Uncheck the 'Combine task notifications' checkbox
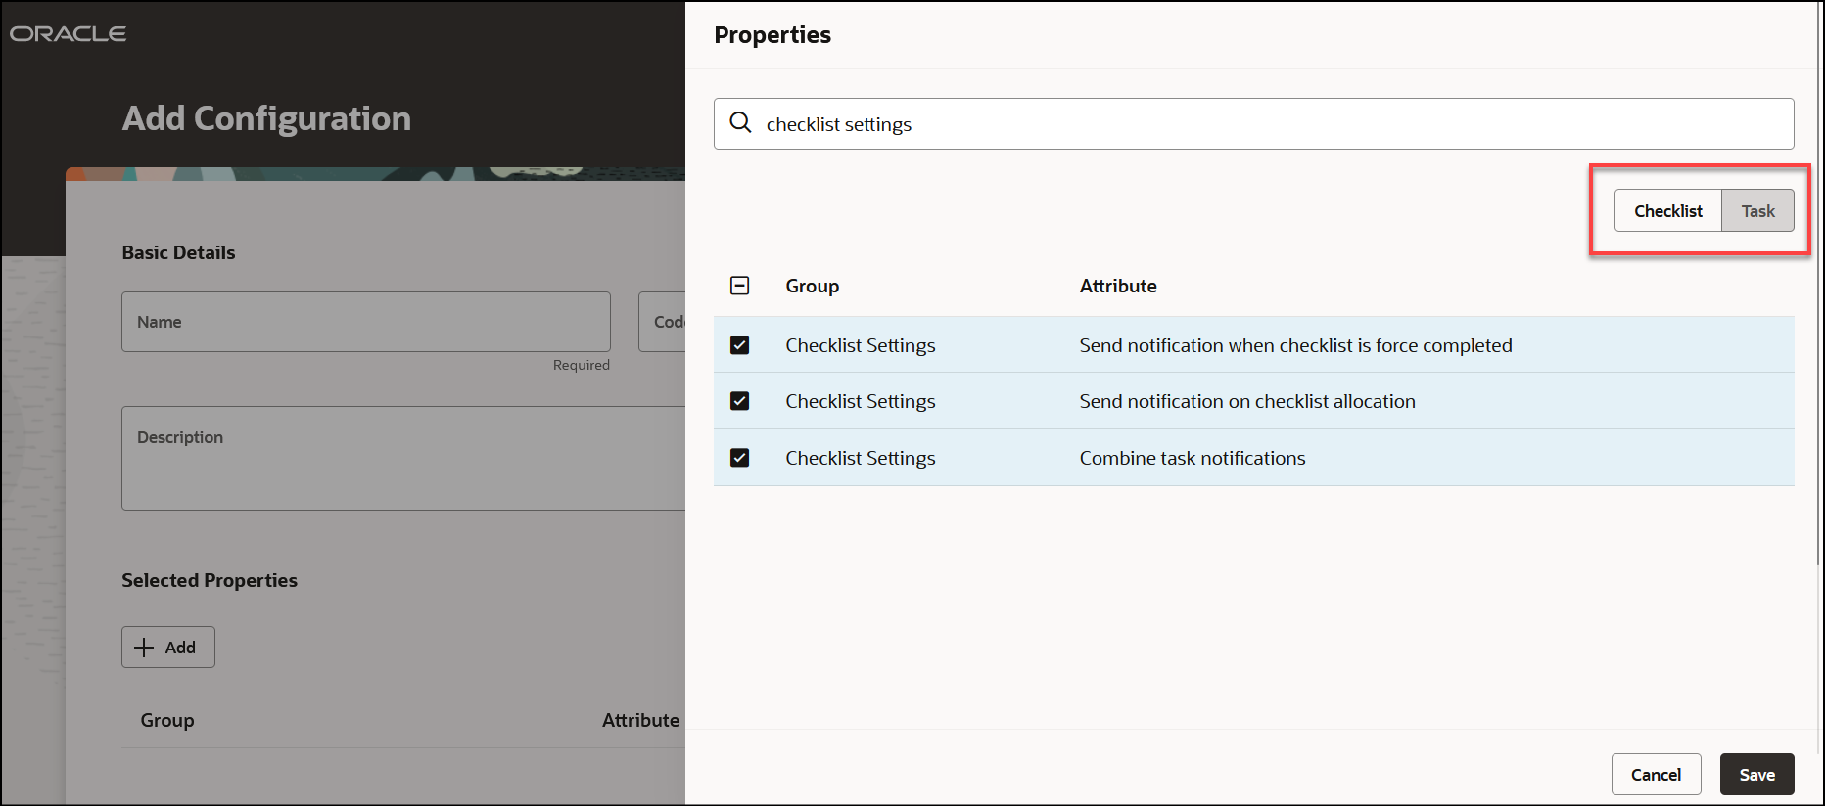Screen dimensions: 1825x806 click(x=740, y=458)
